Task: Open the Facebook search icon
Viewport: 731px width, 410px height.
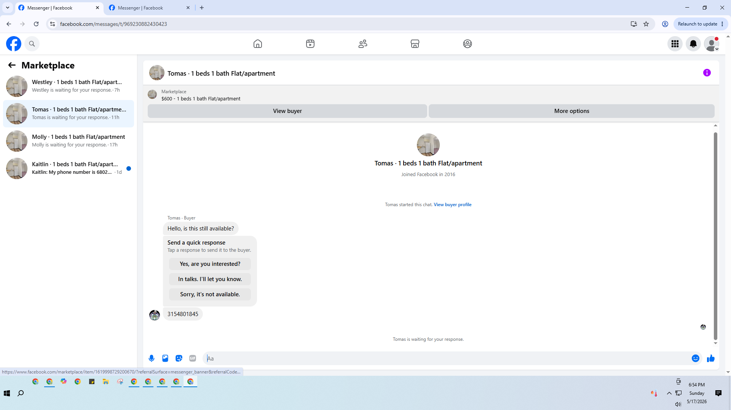Action: click(32, 44)
